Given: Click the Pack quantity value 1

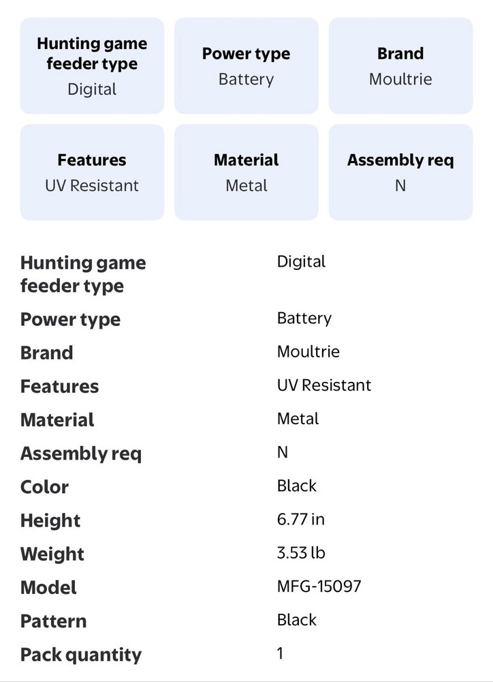Looking at the screenshot, I should [280, 653].
